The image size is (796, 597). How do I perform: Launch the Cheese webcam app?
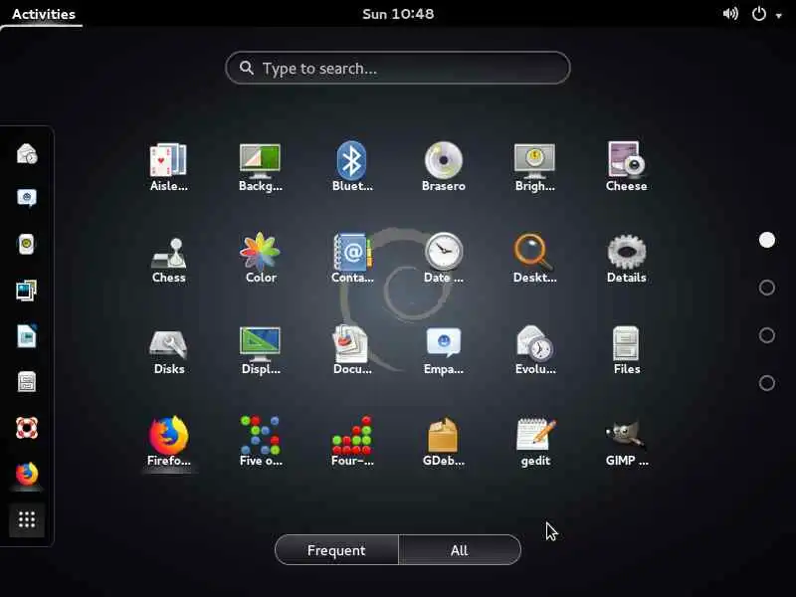(x=626, y=166)
